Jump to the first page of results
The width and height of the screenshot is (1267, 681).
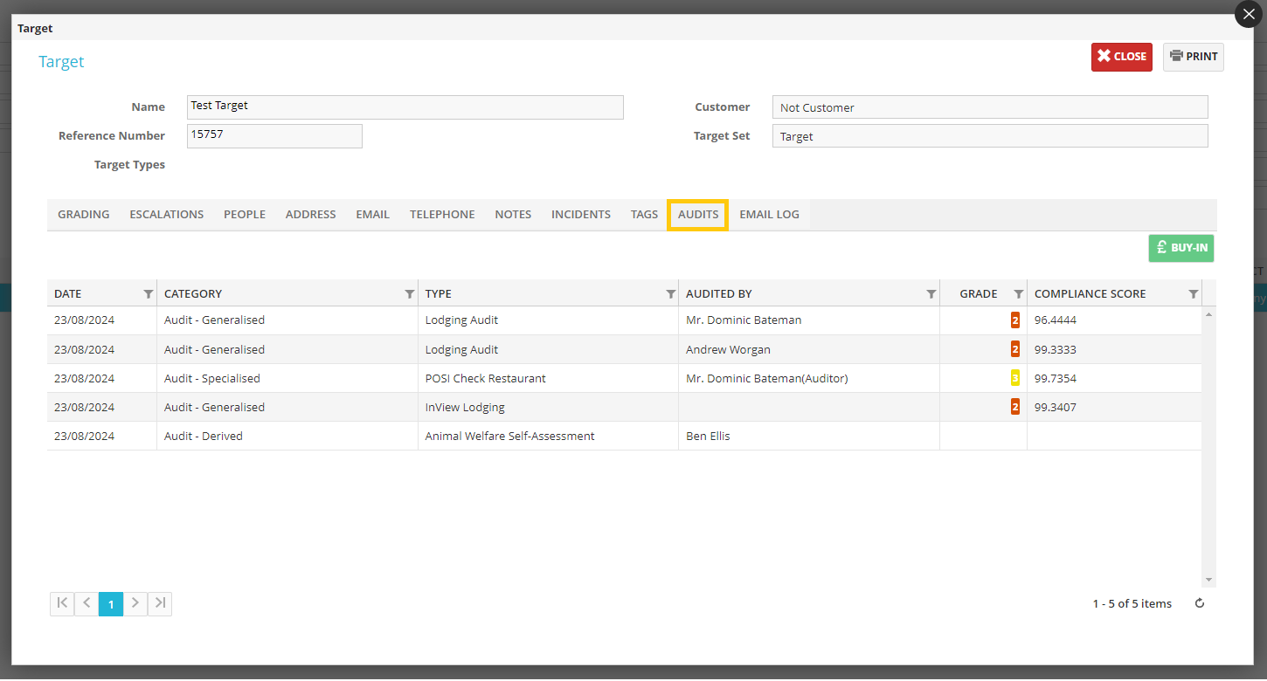pyautogui.click(x=62, y=603)
